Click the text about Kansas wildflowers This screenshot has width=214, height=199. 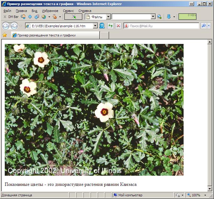[x=71, y=184]
